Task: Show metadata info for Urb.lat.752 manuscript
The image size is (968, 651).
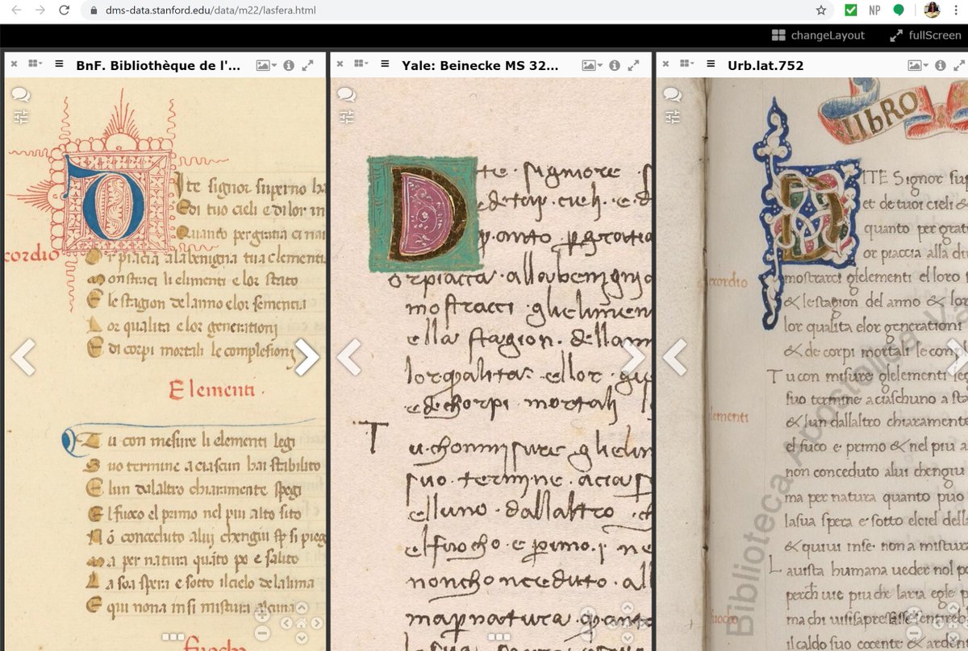Action: 940,65
